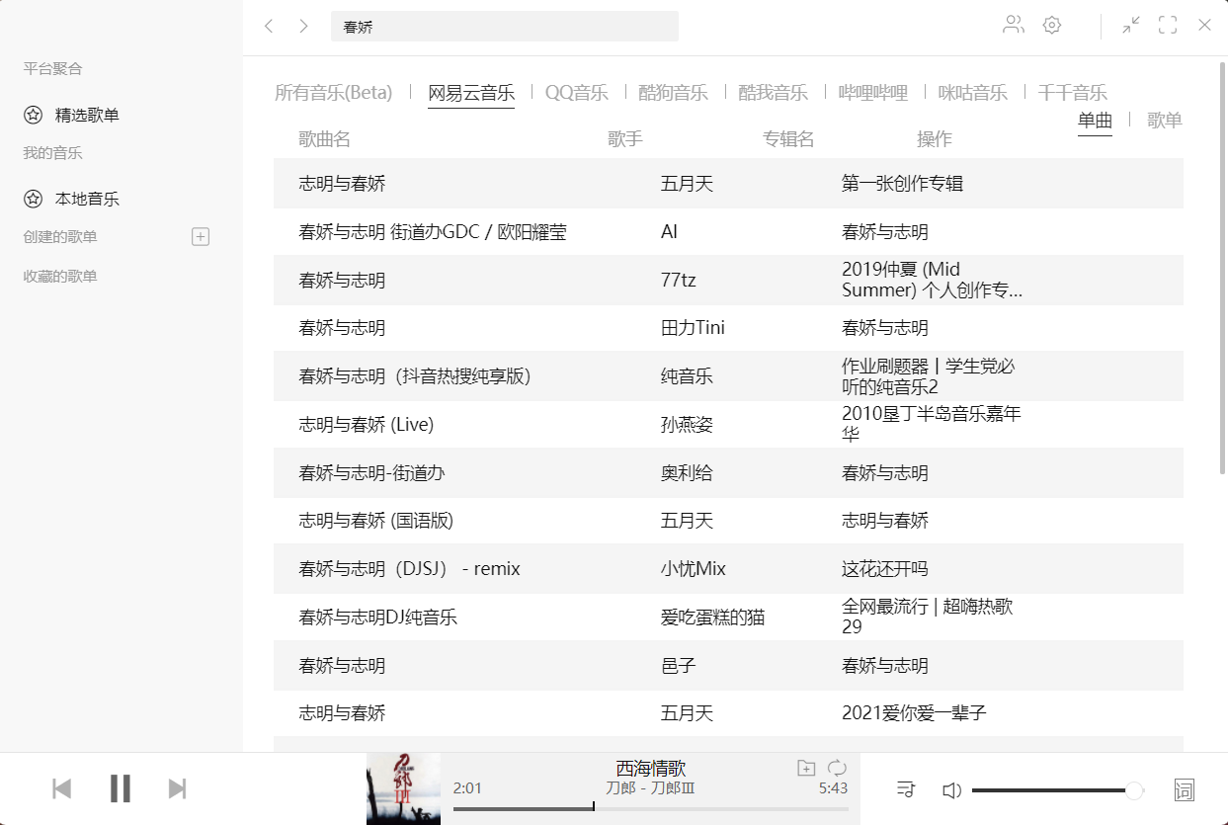Show lyrics 词 icon
Image resolution: width=1228 pixels, height=825 pixels.
tap(1185, 789)
